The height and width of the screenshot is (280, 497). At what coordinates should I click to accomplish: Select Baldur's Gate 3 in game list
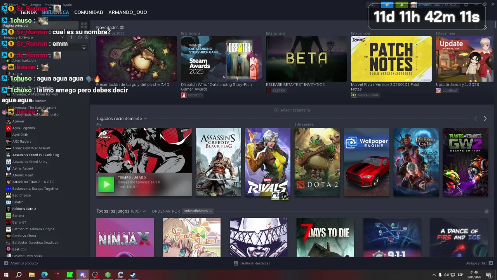coord(24,209)
